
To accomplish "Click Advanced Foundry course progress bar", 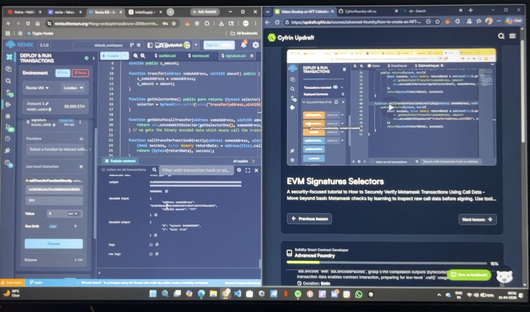I will pyautogui.click(x=386, y=263).
